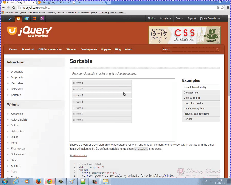This screenshot has width=231, height=185.
Task: Open Windows Start button
Action: (x=5, y=181)
